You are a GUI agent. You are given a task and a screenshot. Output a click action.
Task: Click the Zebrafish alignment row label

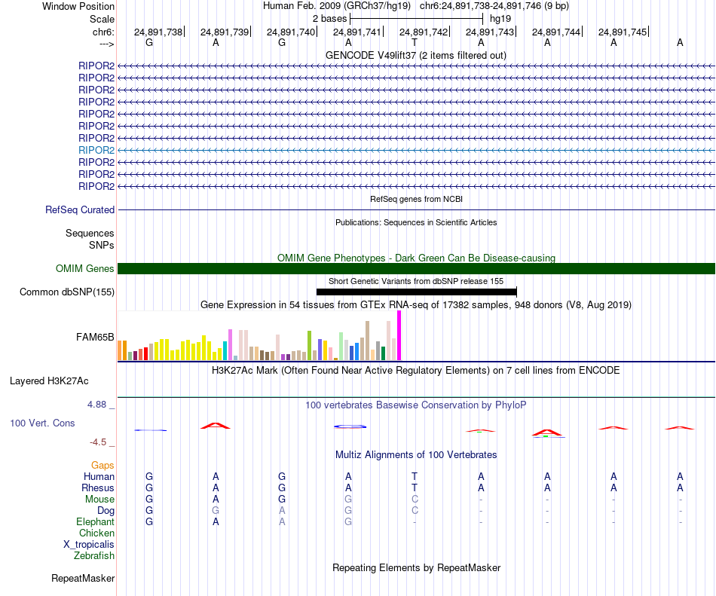94,556
